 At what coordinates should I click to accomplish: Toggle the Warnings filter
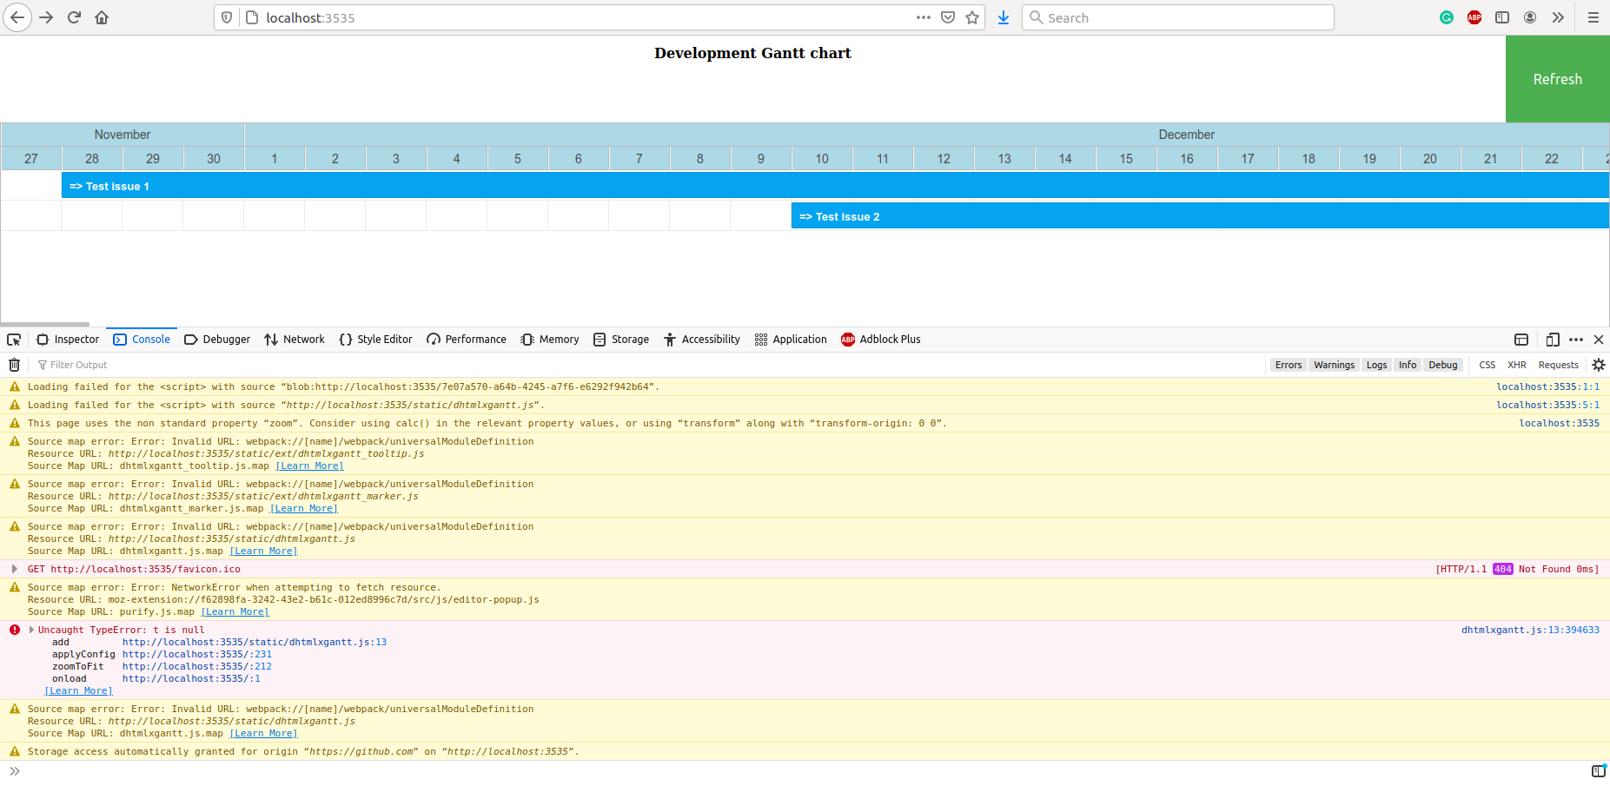tap(1334, 365)
